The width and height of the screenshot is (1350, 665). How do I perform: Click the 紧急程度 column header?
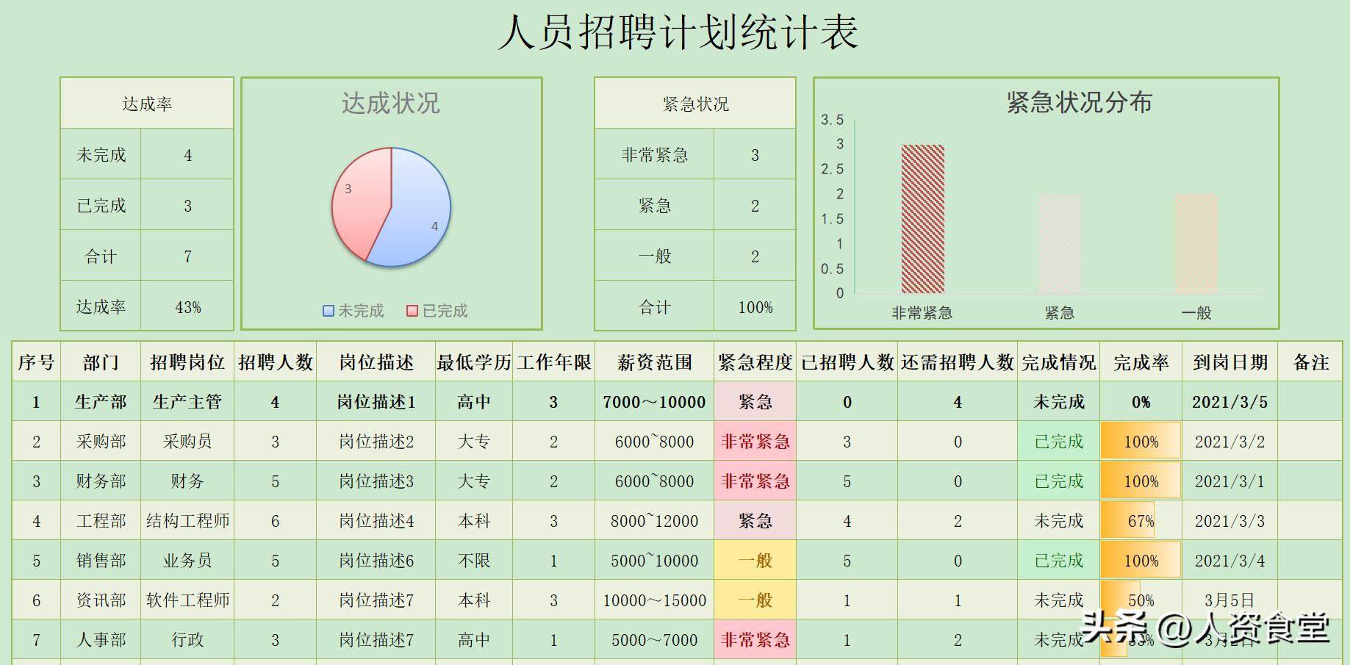[x=754, y=362]
